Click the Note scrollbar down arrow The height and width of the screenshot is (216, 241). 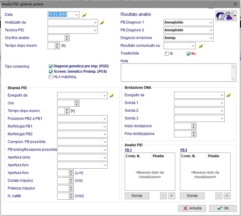233,79
